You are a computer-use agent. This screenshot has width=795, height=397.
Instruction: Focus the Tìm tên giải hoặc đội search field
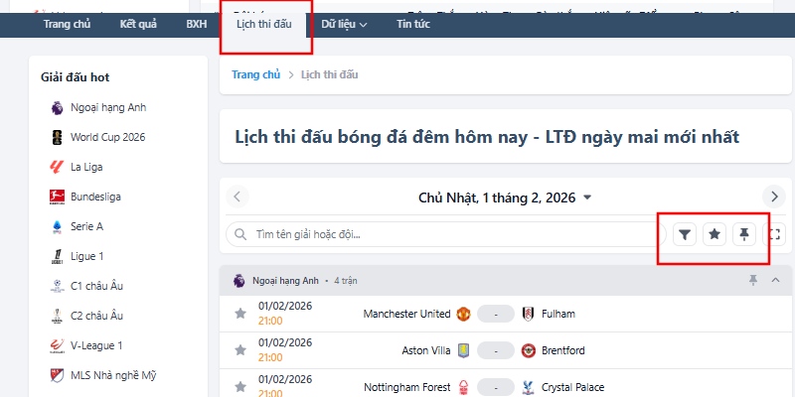point(445,234)
